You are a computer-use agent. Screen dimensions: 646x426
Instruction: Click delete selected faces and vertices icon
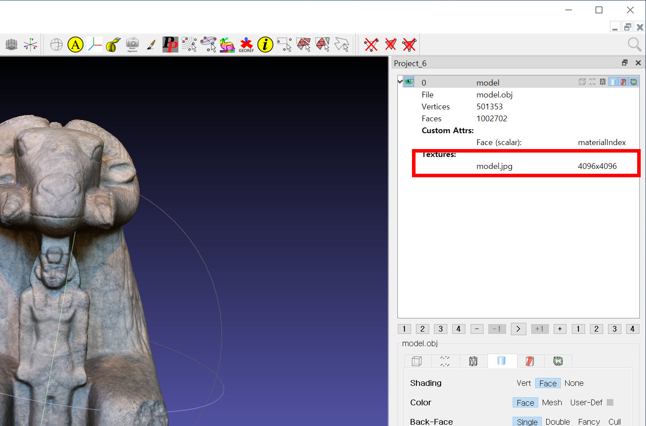pyautogui.click(x=409, y=45)
